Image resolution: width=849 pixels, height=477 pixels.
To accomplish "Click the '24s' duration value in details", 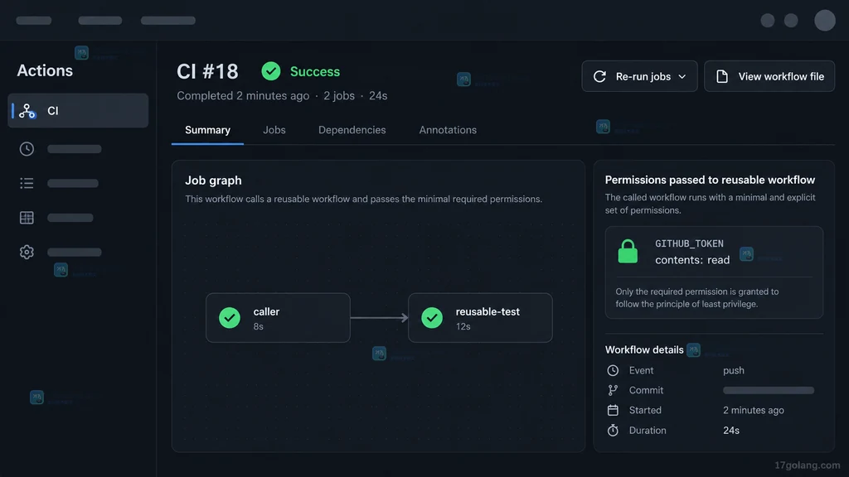I will pyautogui.click(x=731, y=431).
